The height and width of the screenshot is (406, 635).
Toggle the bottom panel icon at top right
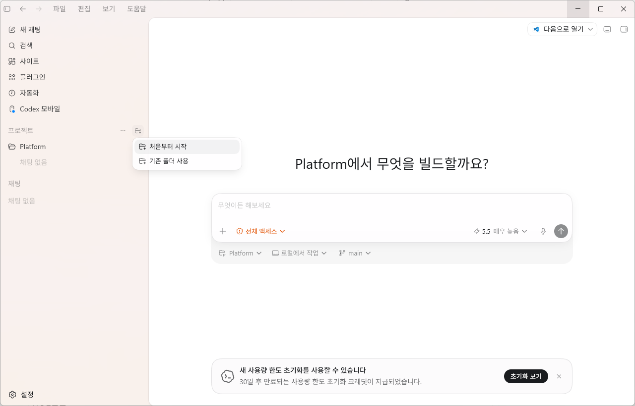pyautogui.click(x=607, y=29)
